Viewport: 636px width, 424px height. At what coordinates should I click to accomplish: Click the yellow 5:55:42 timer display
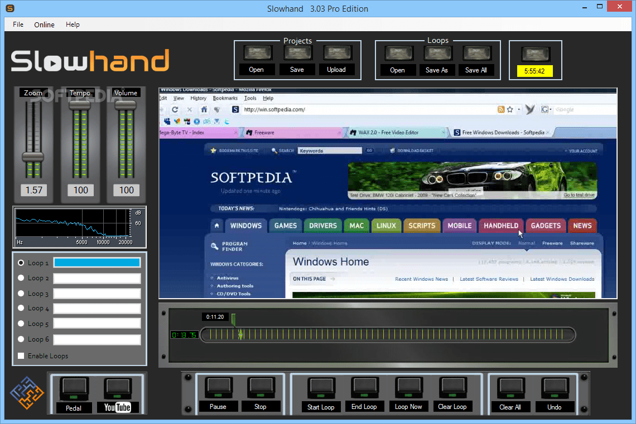point(534,71)
